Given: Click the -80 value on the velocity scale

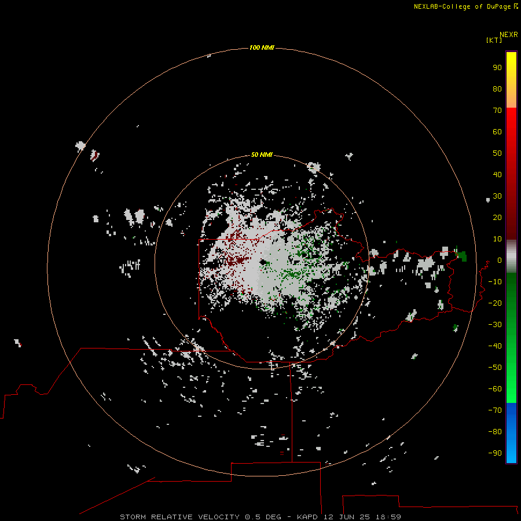Looking at the screenshot, I should (x=495, y=432).
